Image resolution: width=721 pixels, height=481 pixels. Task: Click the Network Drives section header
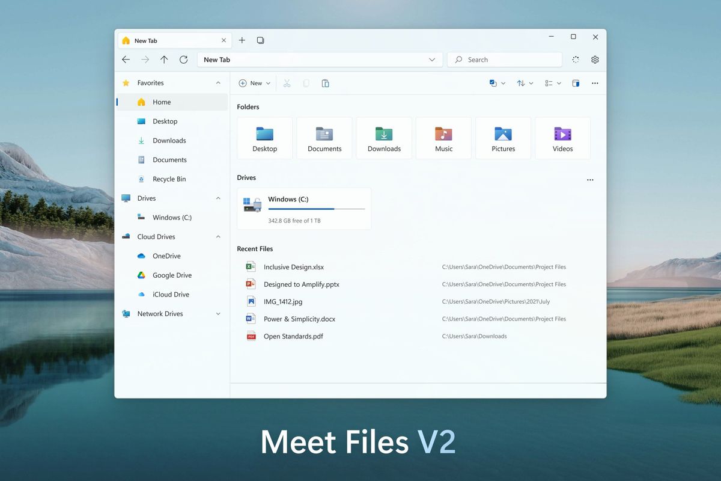click(x=172, y=314)
